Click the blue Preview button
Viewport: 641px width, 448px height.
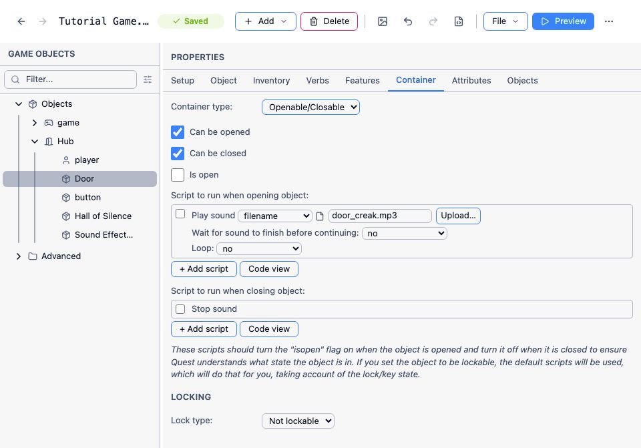pos(563,21)
